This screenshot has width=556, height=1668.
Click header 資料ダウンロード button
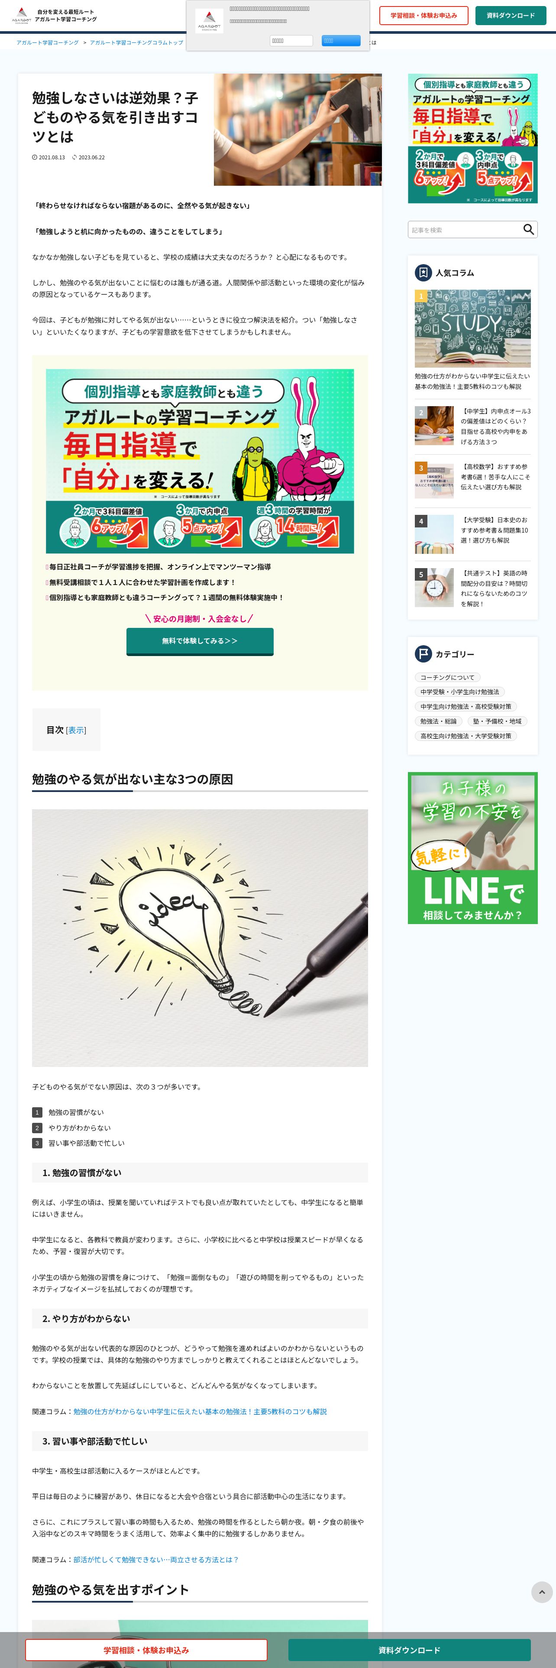tap(510, 16)
